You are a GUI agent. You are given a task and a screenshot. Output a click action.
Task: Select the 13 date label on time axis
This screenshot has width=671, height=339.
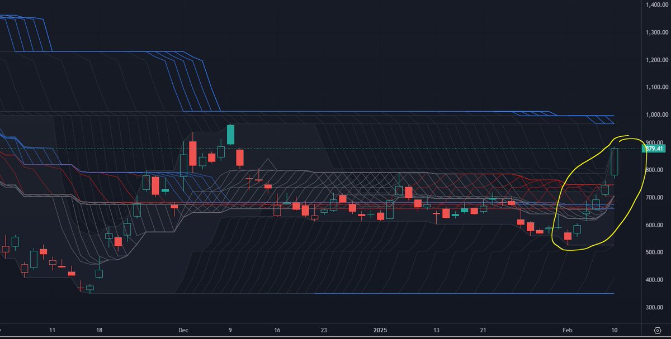pos(437,330)
